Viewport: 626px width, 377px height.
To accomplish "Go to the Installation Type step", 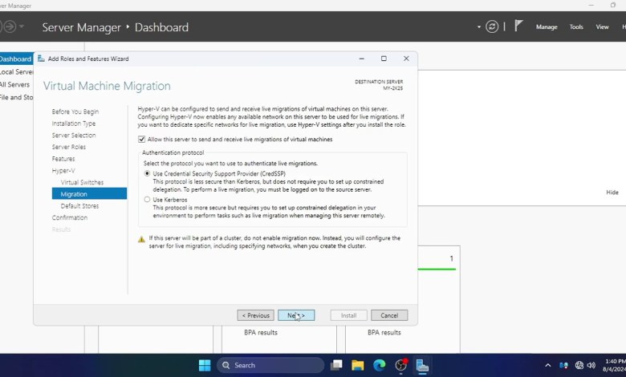I will [74, 124].
